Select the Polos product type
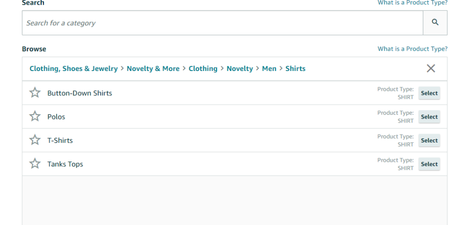The image size is (473, 225). click(429, 117)
